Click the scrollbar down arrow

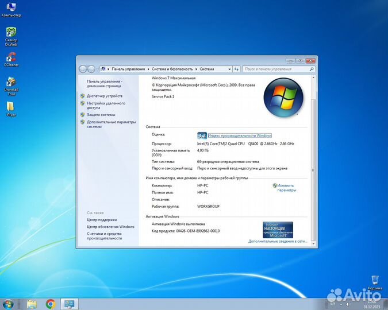coord(313,244)
